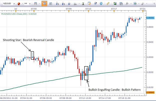Click the 0.8300 price axis label
Image resolution: width=156 pixels, height=101 pixels.
tap(150, 57)
